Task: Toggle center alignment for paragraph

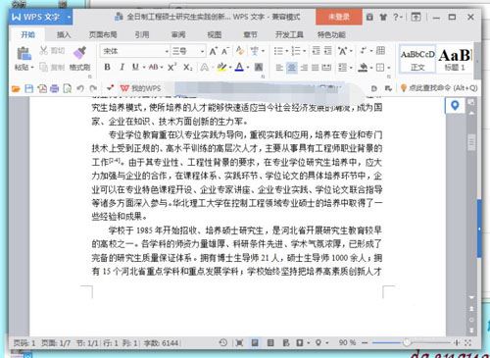Action: [292, 68]
